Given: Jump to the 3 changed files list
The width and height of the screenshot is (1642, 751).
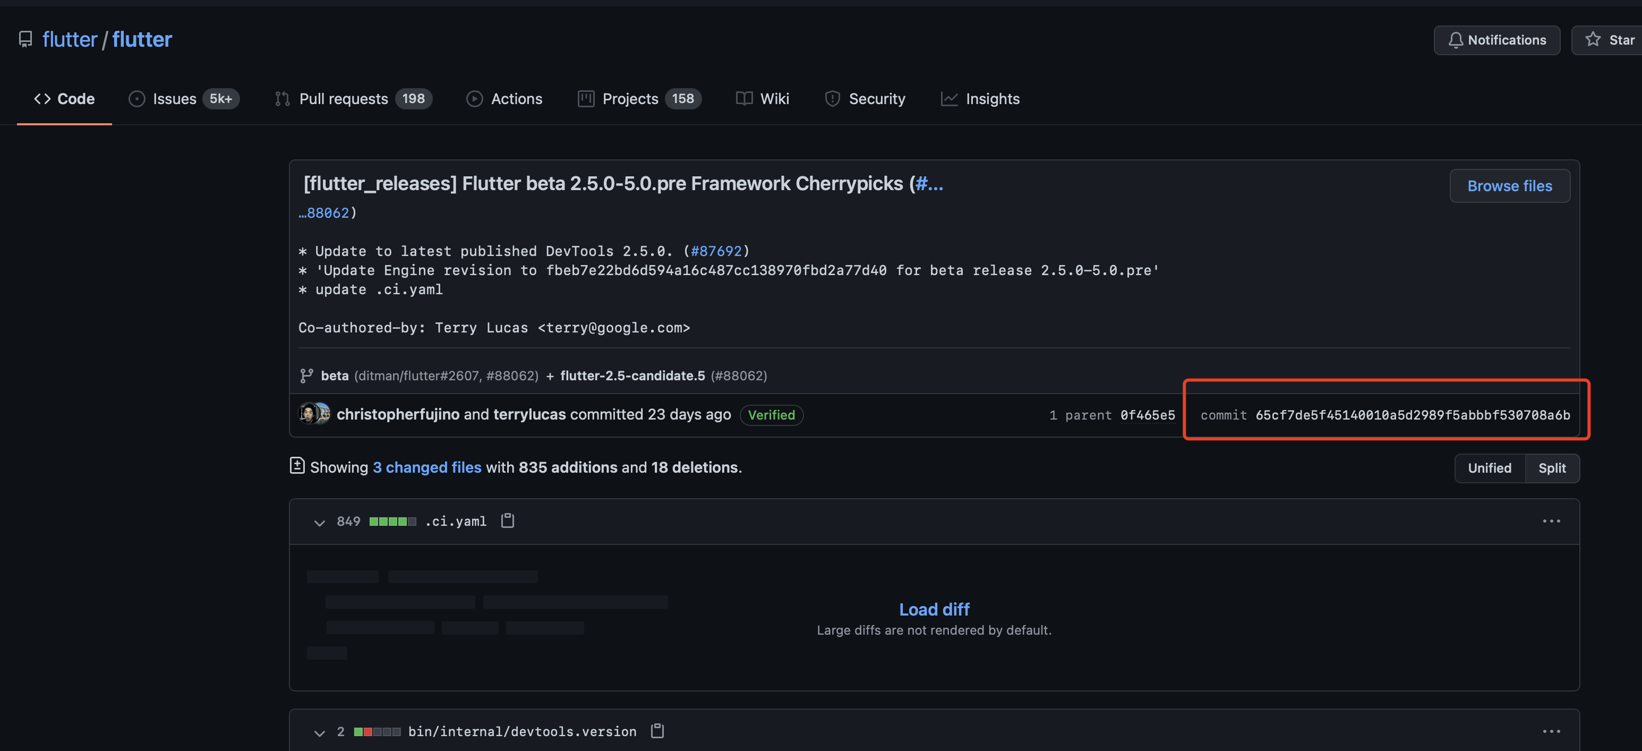Looking at the screenshot, I should coord(427,467).
